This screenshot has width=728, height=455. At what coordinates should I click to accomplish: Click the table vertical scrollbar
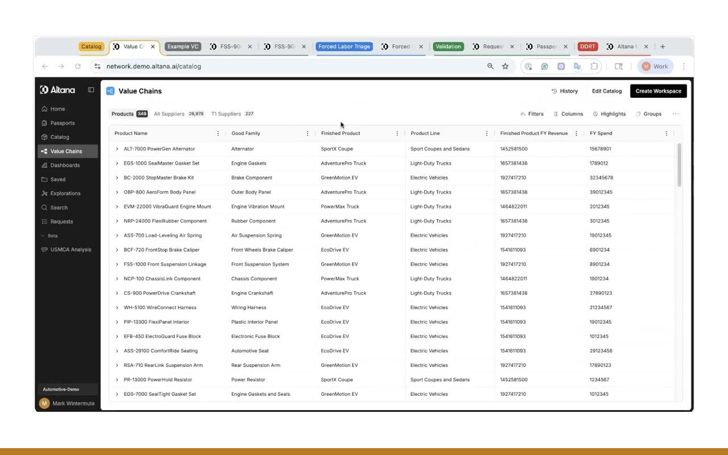[679, 165]
